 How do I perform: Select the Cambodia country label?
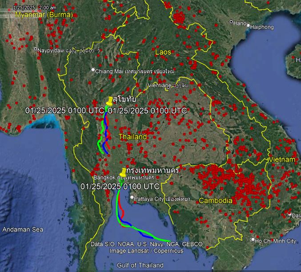[x=215, y=200]
